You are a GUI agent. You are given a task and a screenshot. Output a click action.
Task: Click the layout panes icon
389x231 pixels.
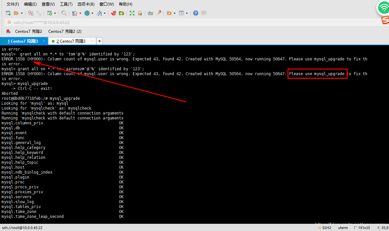[181, 13]
